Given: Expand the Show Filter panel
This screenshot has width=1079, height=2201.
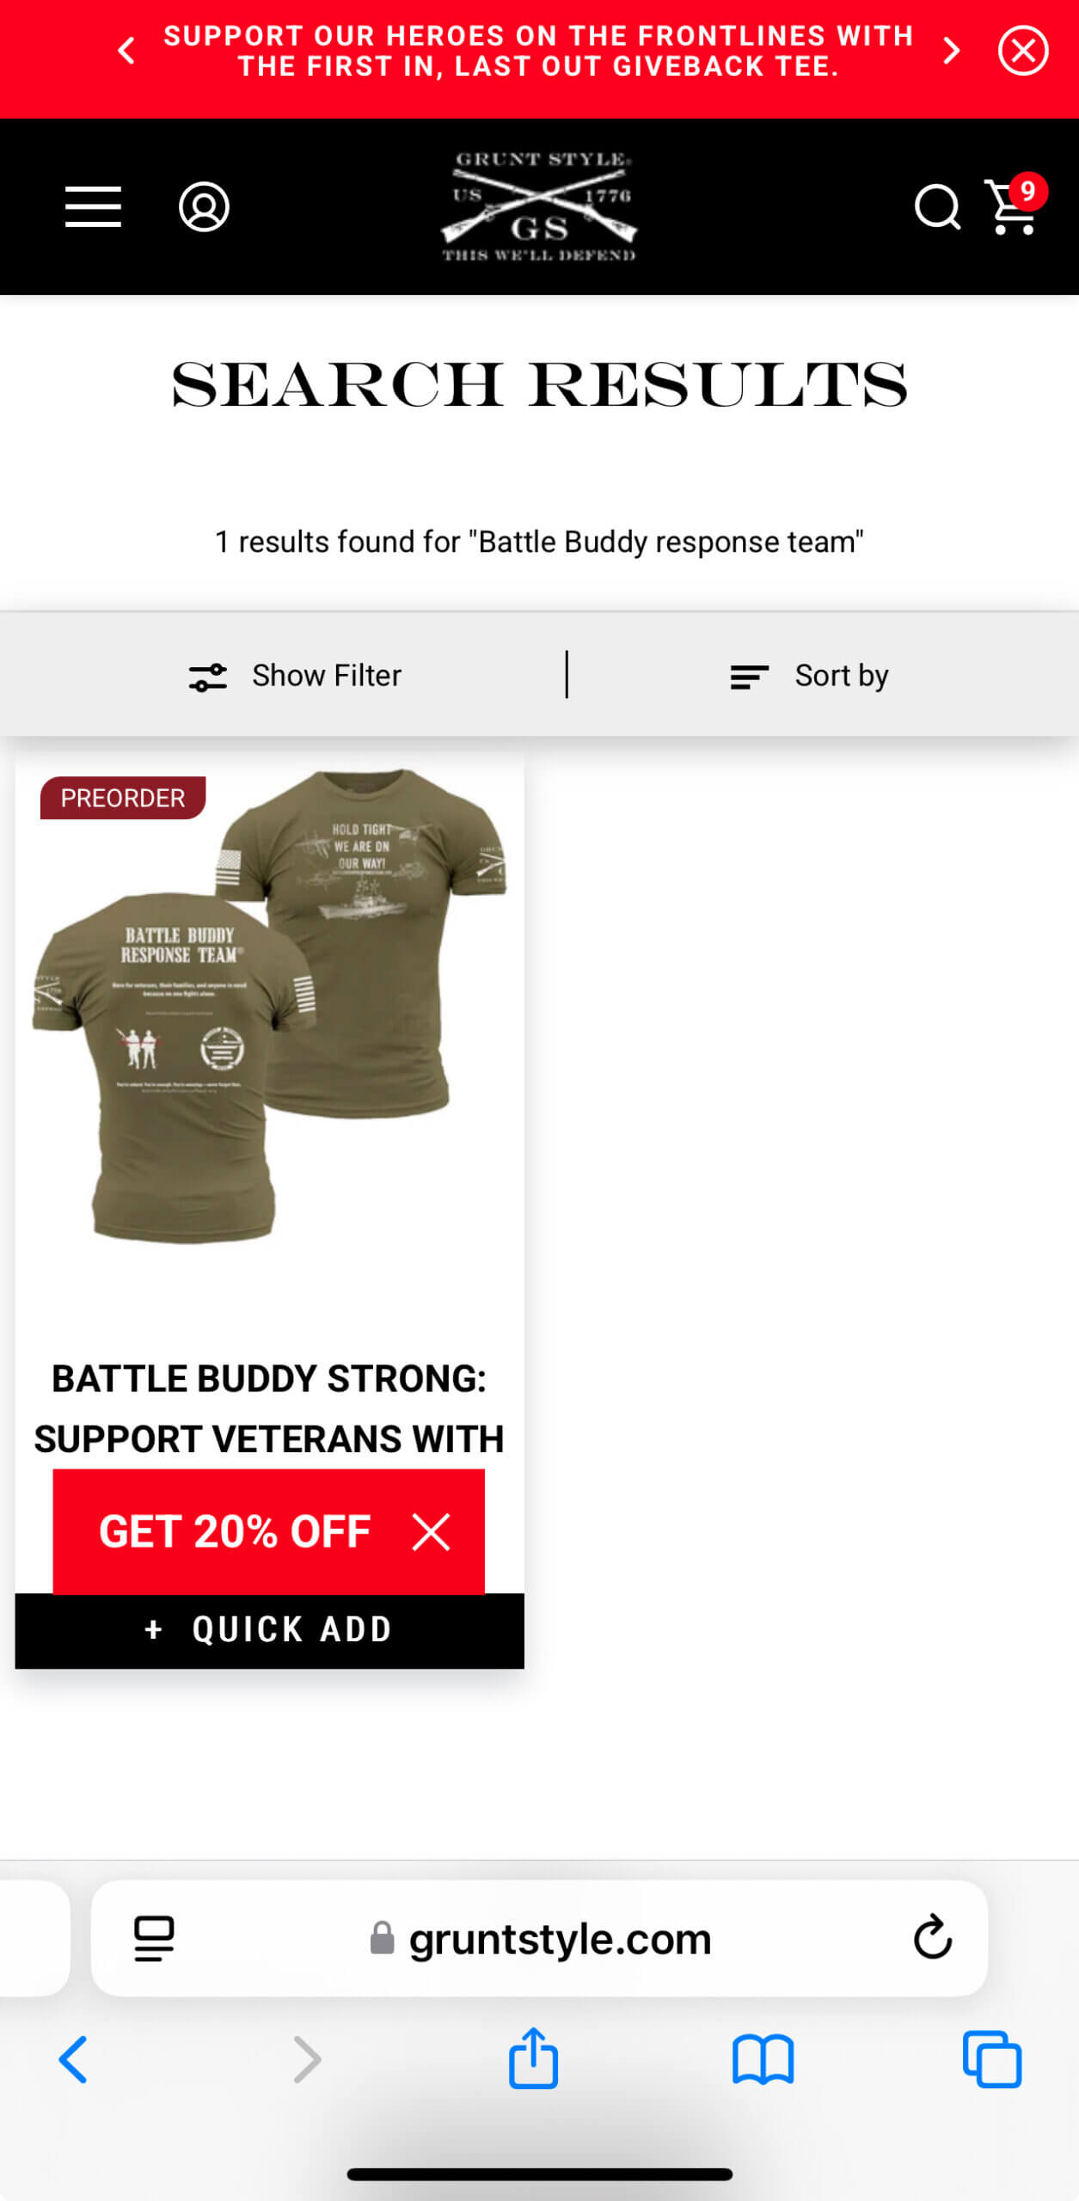Looking at the screenshot, I should pos(295,676).
